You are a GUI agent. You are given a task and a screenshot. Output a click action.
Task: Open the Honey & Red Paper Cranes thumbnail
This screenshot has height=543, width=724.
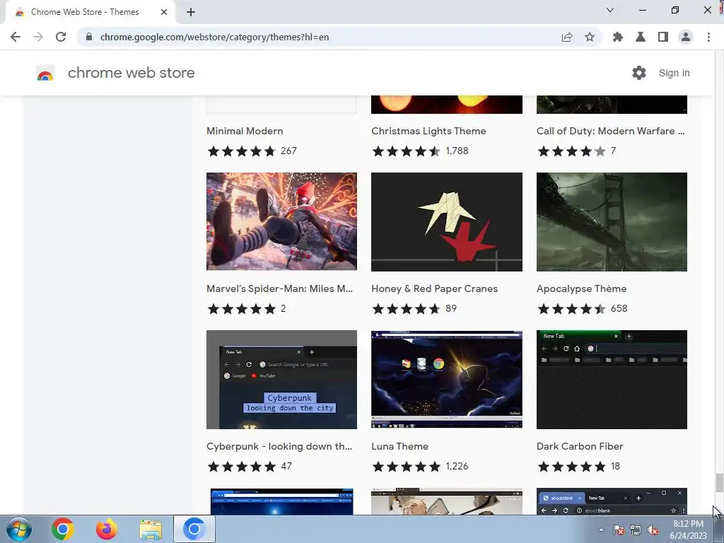click(447, 221)
